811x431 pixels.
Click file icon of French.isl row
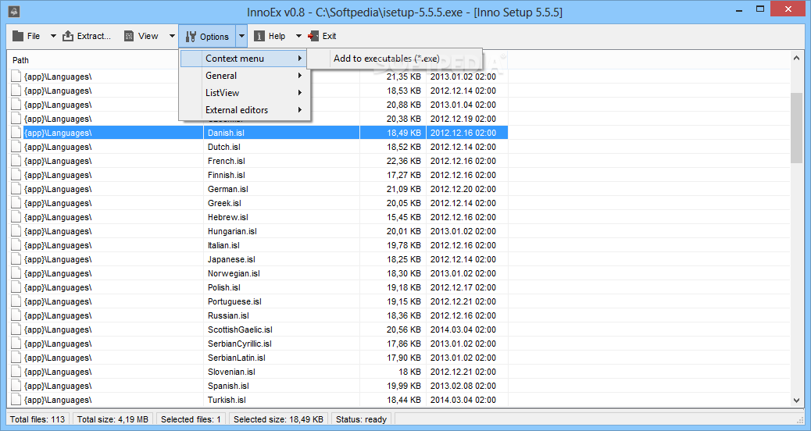click(16, 162)
